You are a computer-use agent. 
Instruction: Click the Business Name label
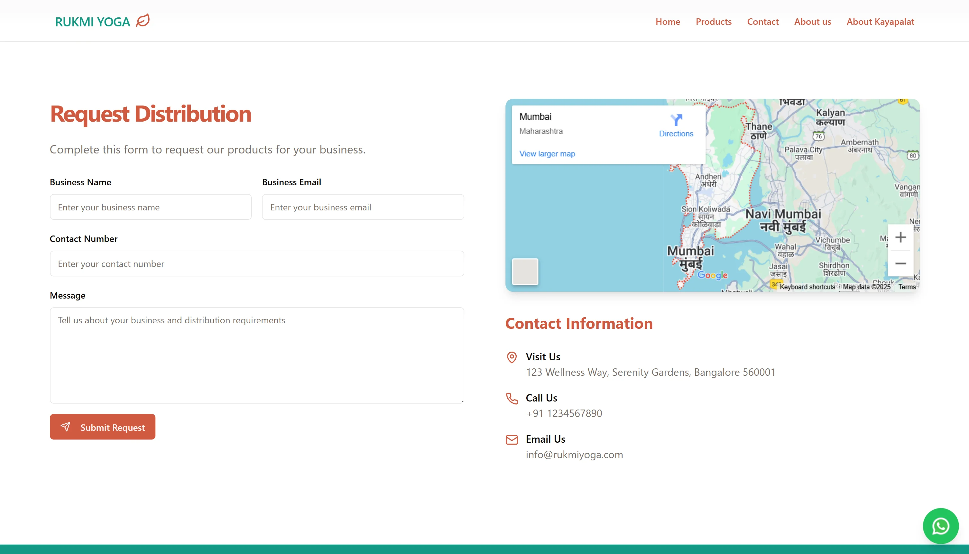[80, 182]
